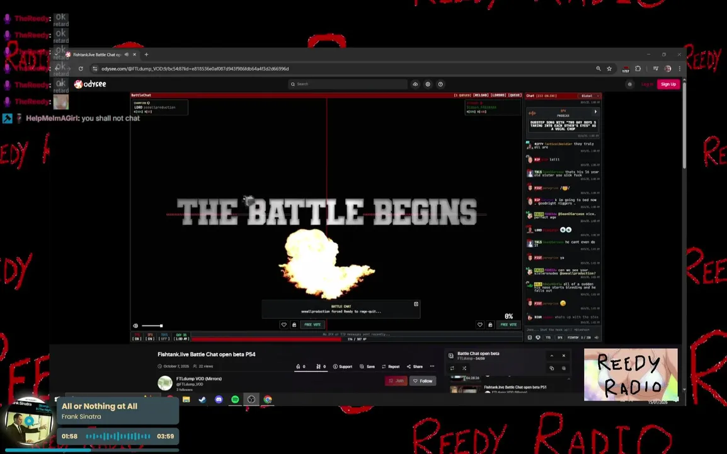Open the Chrome zoom magnifier icon
The height and width of the screenshot is (454, 727).
(x=598, y=69)
